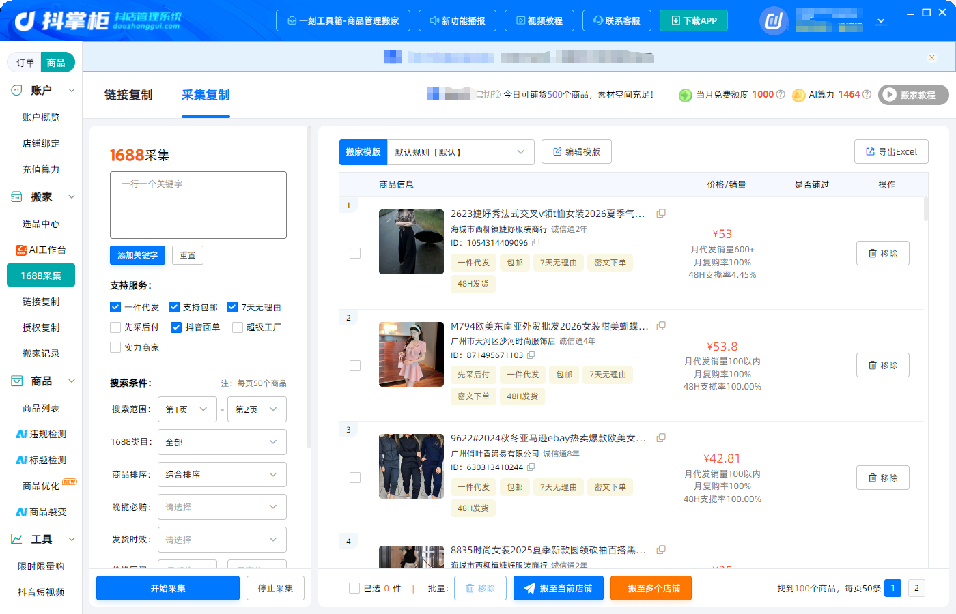Select checkbox for product row 1
Screen dimensions: 956x614
tap(355, 253)
